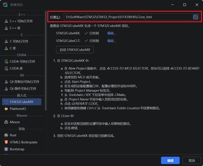Click the 新建项目 window title
This screenshot has height=166, width=203.
point(17,5)
